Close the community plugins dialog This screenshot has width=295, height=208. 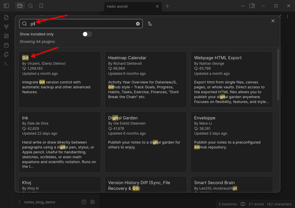pyautogui.click(x=273, y=21)
